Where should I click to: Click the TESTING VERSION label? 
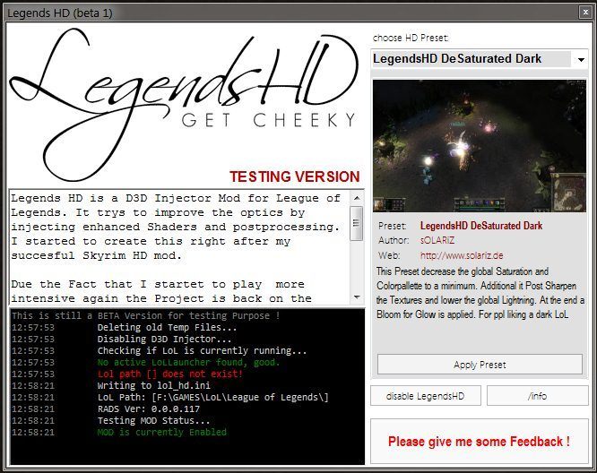pos(294,176)
